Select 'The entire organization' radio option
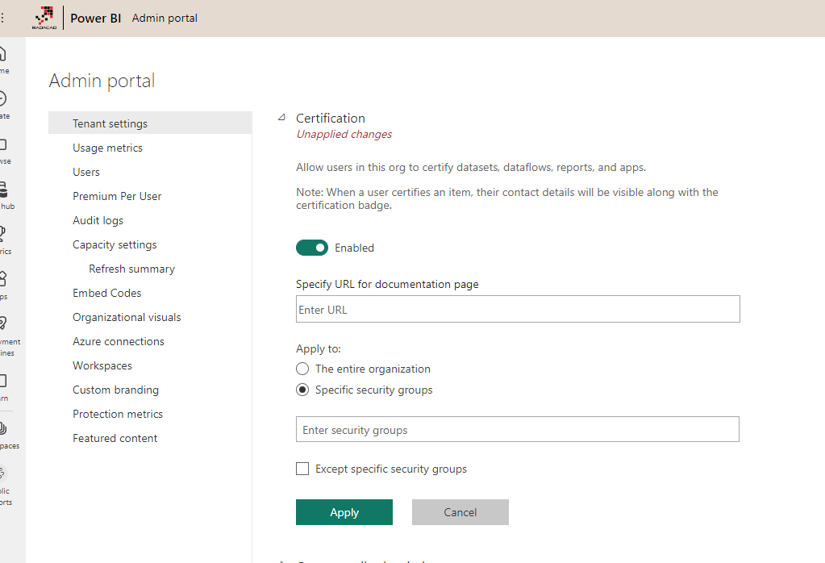The height and width of the screenshot is (563, 825). (302, 369)
